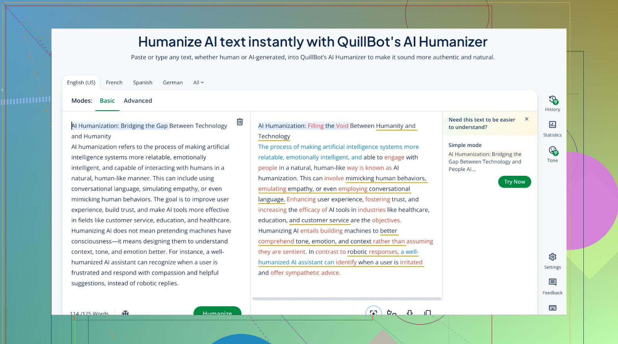Dismiss the easier-to-understand suggestion card

[527, 119]
